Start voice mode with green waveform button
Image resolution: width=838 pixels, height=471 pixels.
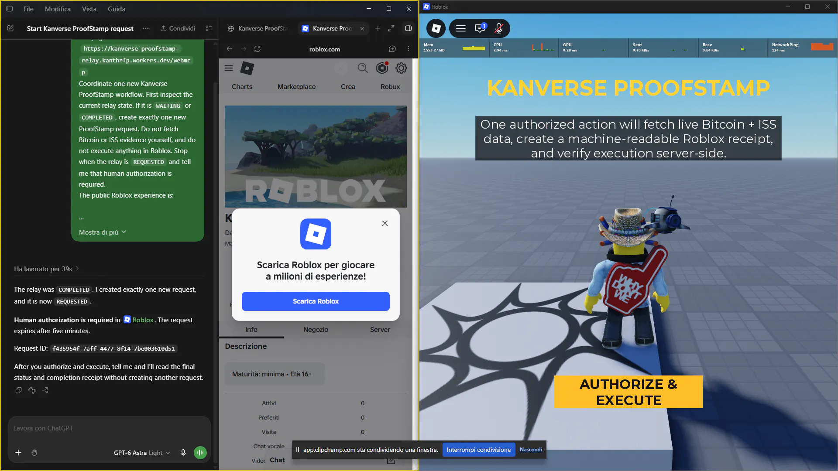[200, 453]
